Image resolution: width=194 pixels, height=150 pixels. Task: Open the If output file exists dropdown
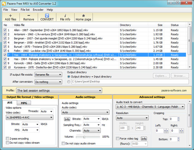[x=48, y=75]
